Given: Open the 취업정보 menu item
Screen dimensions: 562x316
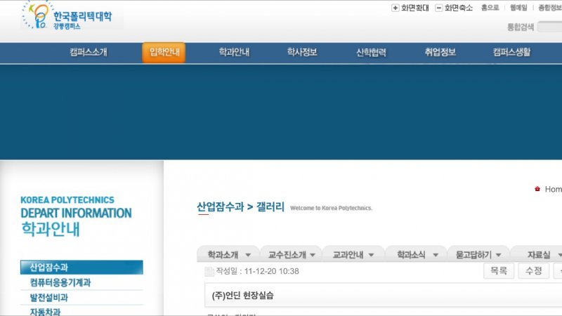Looking at the screenshot, I should click(440, 53).
